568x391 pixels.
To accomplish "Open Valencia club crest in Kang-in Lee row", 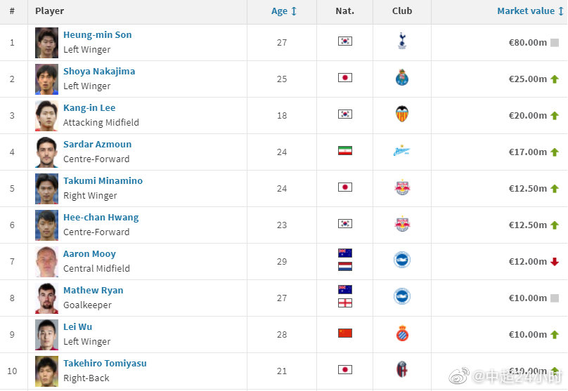I will point(401,114).
